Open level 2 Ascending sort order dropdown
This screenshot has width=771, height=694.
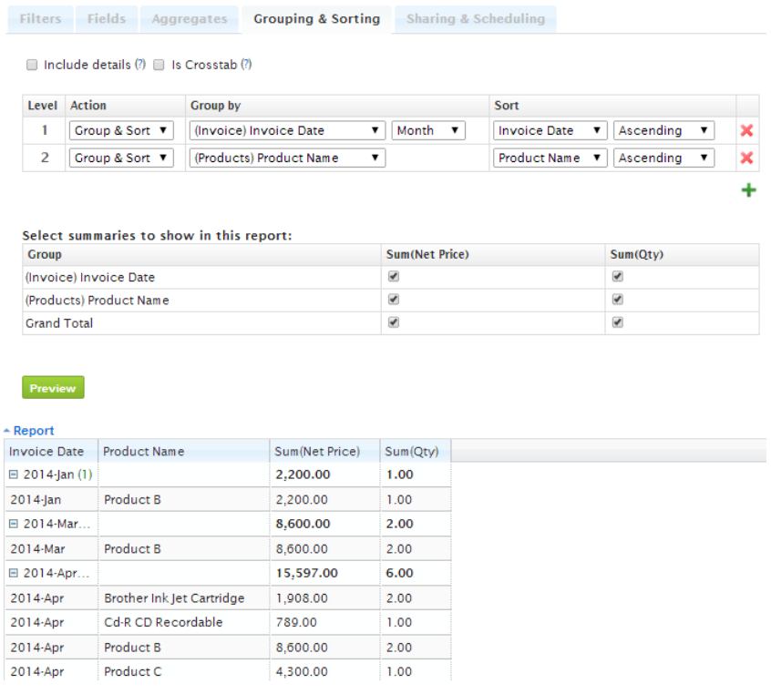663,158
